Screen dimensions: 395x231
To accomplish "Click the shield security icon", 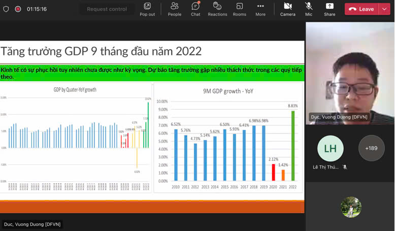I will 6,9.
